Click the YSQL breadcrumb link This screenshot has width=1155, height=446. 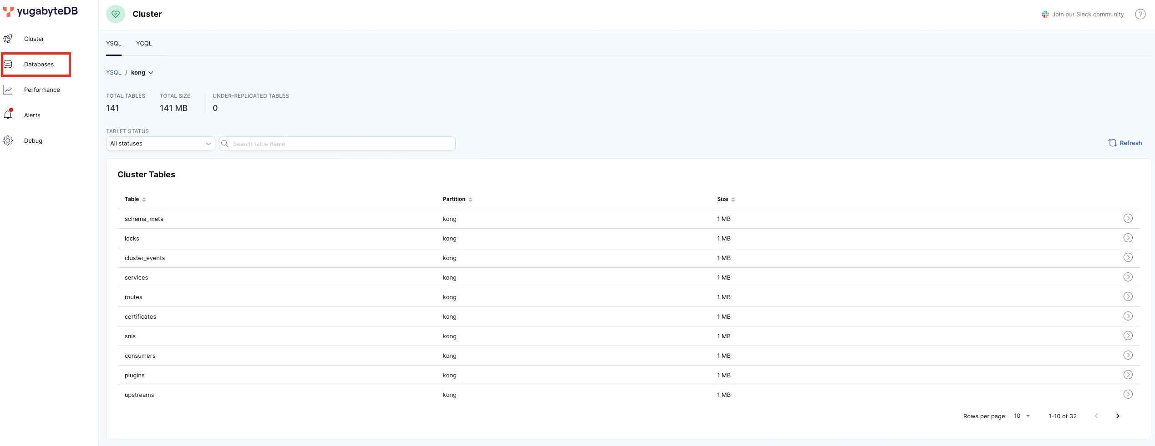coord(114,73)
